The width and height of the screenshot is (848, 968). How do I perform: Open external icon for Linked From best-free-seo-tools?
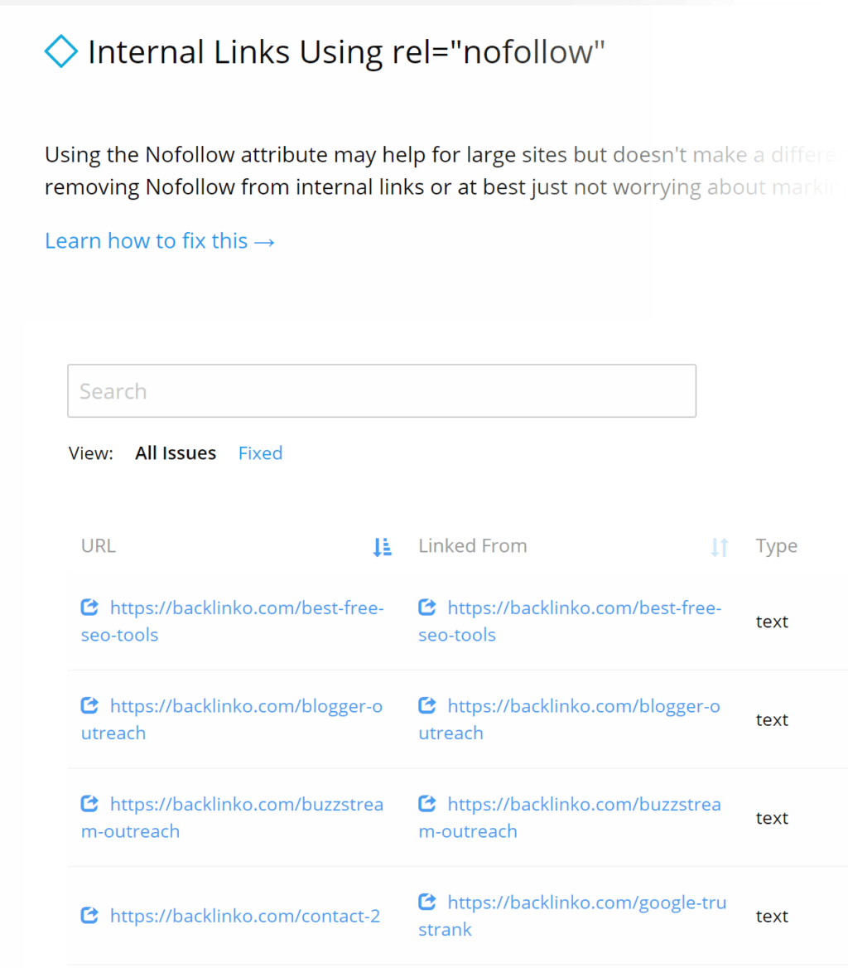tap(427, 608)
